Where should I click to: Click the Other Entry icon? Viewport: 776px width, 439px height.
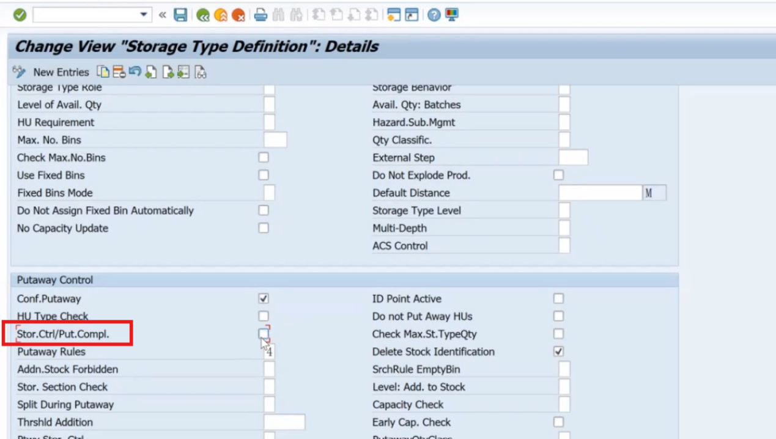pos(183,72)
